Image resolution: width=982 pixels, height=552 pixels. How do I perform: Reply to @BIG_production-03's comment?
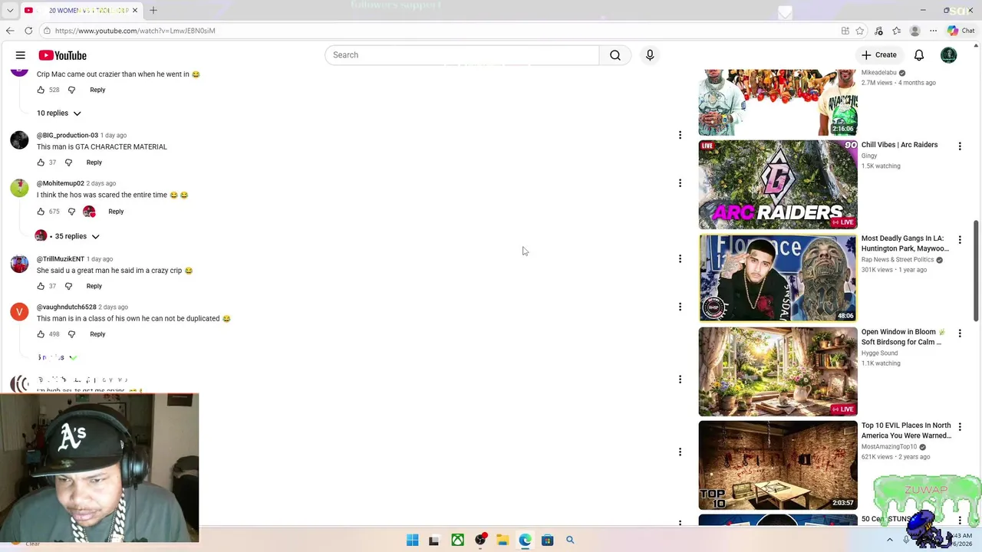[x=94, y=163]
